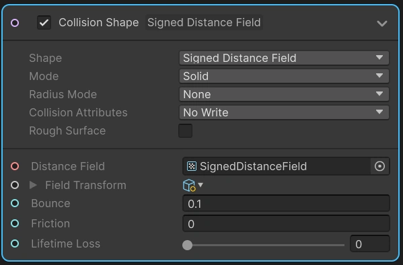Click the cyan Friction input port
This screenshot has width=403, height=265.
(x=15, y=223)
